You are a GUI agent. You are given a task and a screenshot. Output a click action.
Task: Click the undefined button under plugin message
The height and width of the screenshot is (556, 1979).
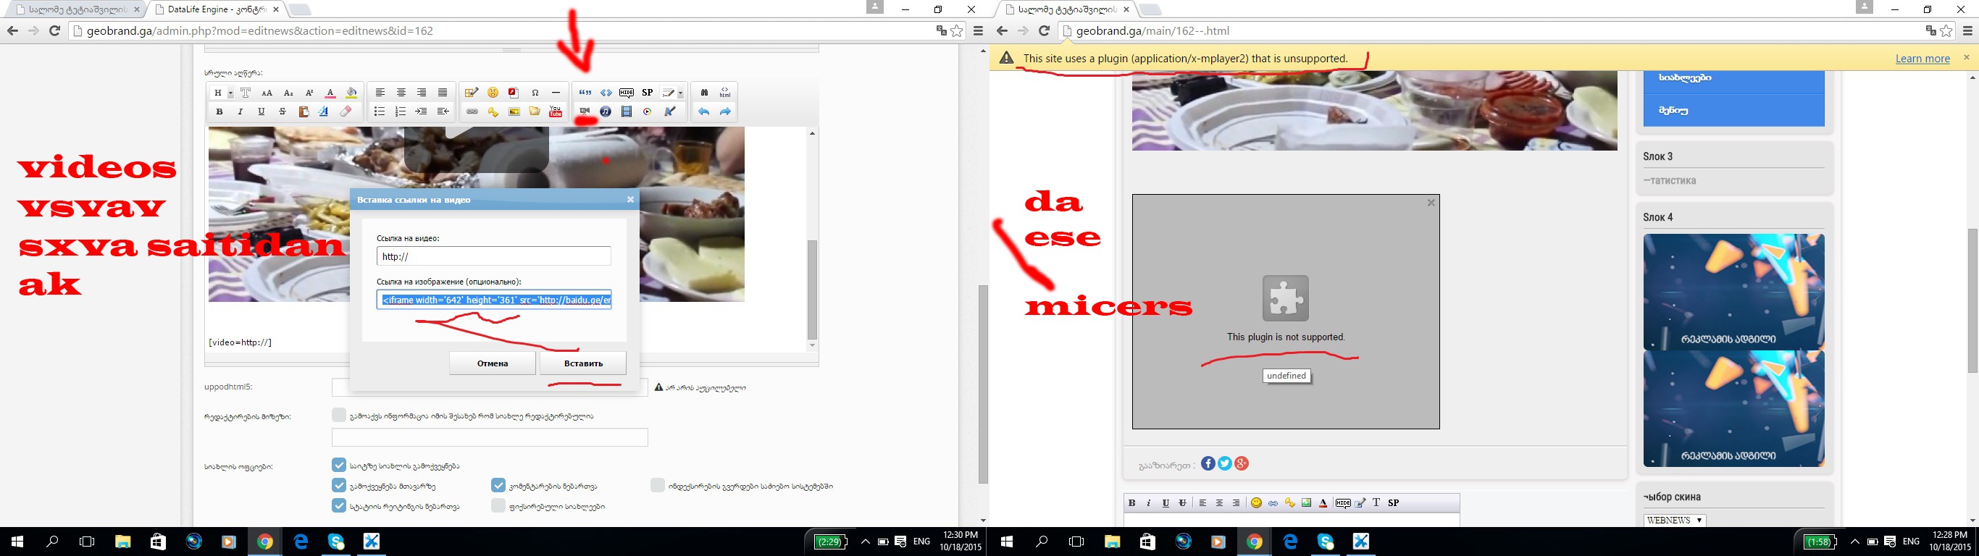1286,376
